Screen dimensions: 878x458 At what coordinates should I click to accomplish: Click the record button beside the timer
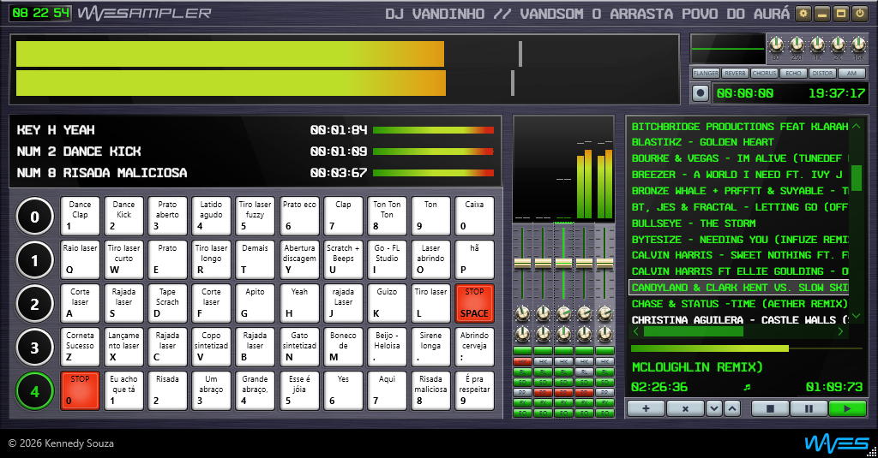pos(701,92)
